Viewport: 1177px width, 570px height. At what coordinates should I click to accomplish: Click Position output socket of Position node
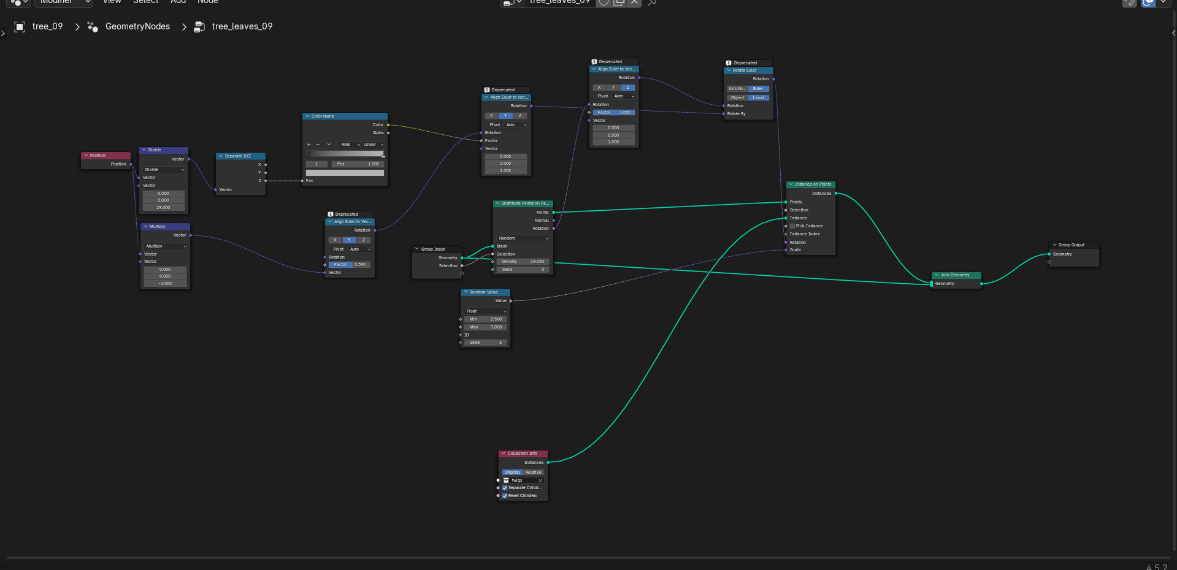pyautogui.click(x=131, y=164)
